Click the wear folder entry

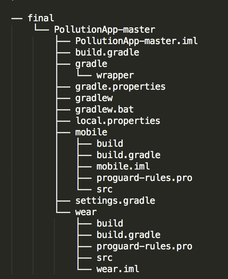point(86,212)
